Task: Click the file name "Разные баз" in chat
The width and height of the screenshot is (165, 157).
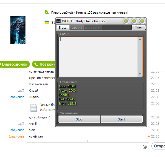Action: click(47, 105)
